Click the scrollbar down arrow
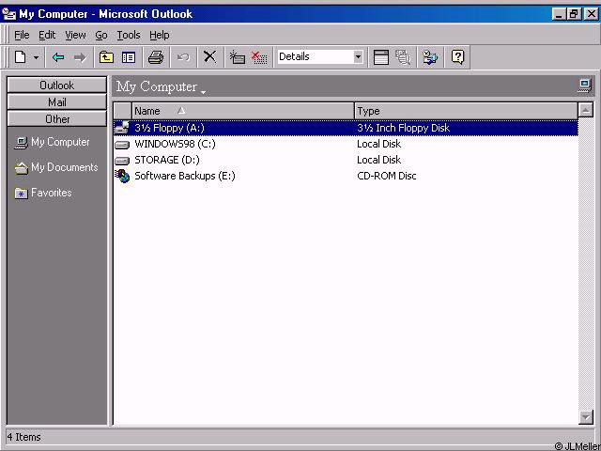 click(586, 416)
